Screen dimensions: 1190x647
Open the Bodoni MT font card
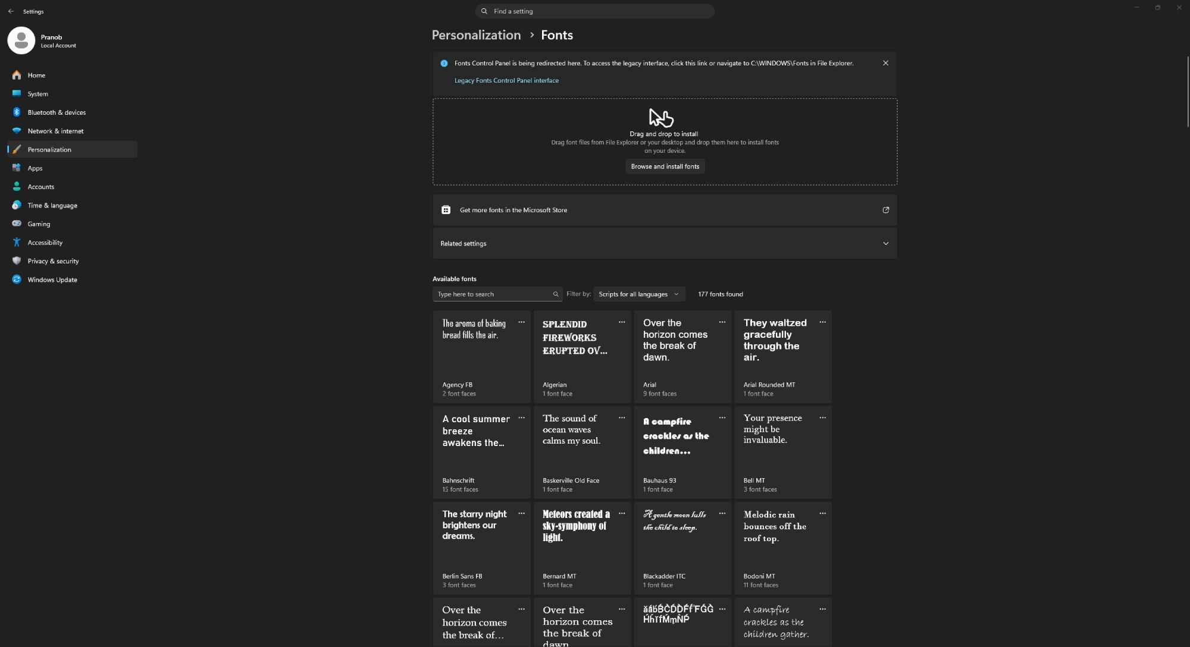pyautogui.click(x=783, y=548)
